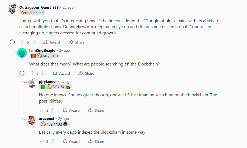Image resolution: width=247 pixels, height=148 pixels.
Task: Downvote Outrageous_Guest_533's comment
Action: pyautogui.click(x=34, y=42)
